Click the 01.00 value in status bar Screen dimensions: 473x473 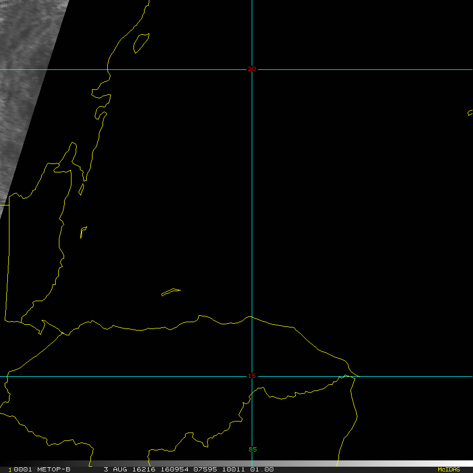pos(262,469)
